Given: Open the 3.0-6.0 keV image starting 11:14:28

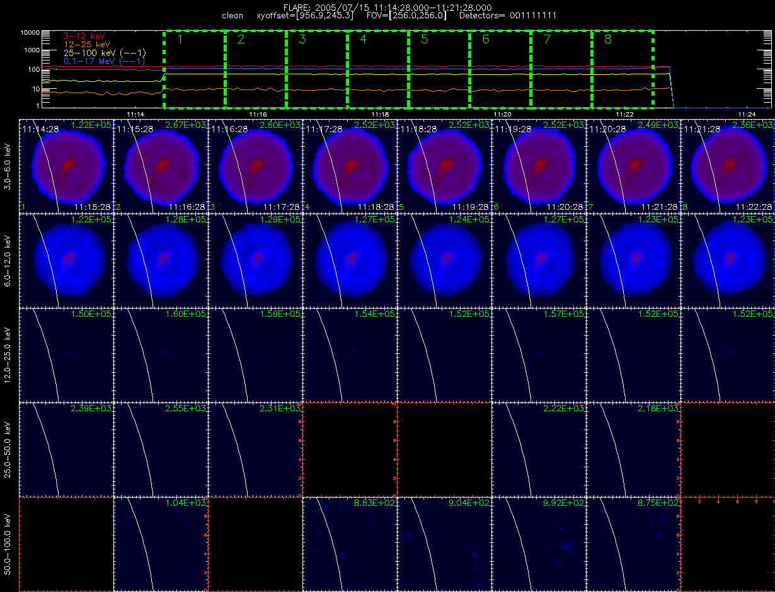Looking at the screenshot, I should point(66,166).
